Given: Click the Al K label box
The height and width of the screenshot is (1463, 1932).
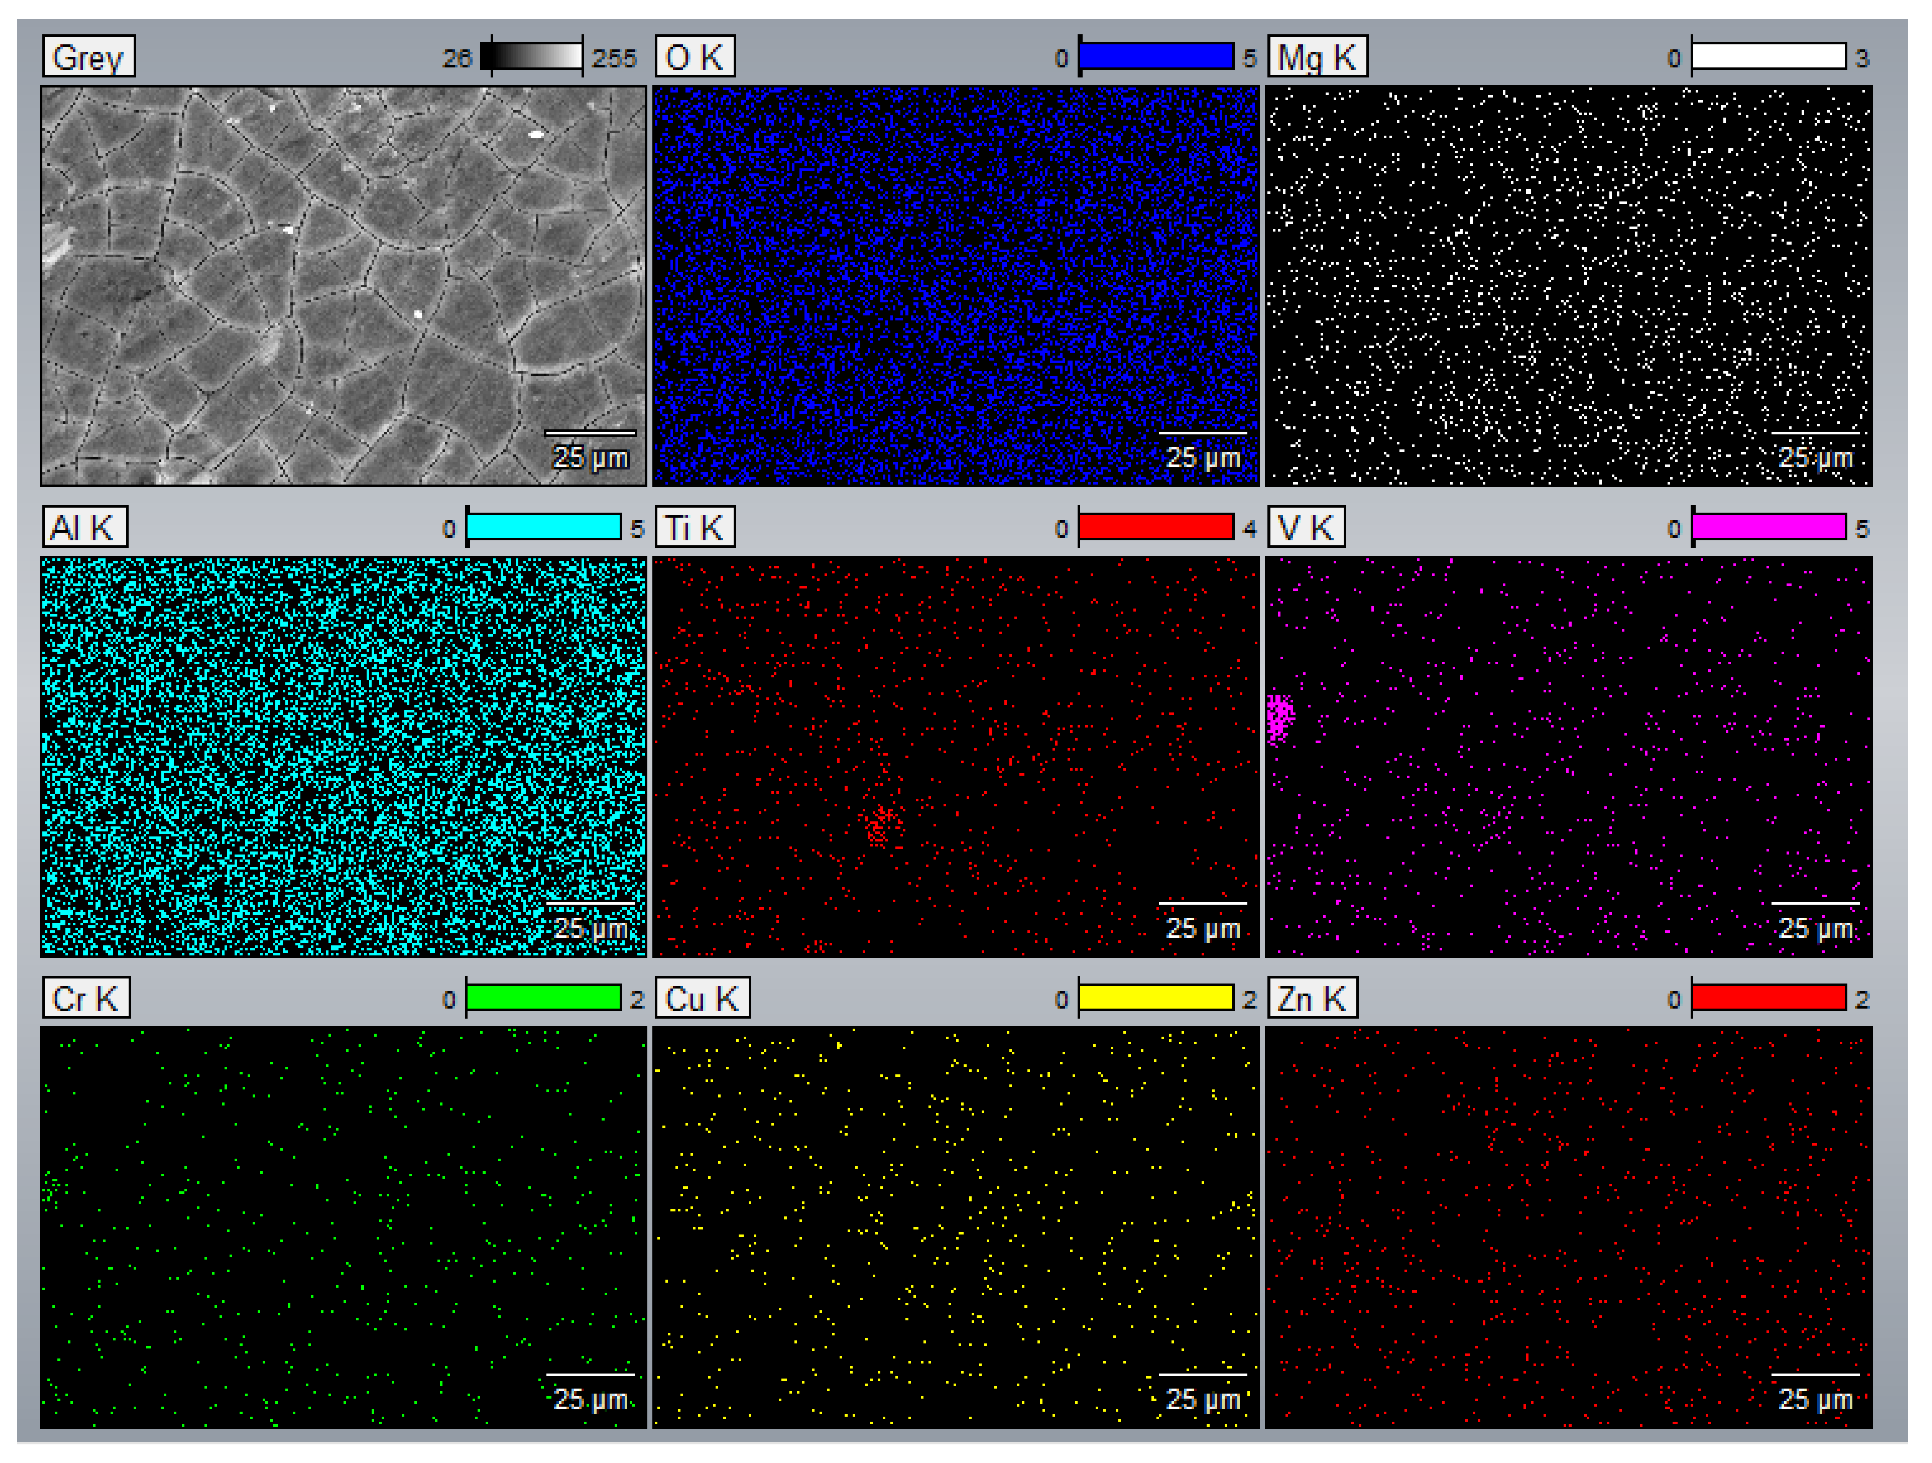Looking at the screenshot, I should click(x=84, y=527).
